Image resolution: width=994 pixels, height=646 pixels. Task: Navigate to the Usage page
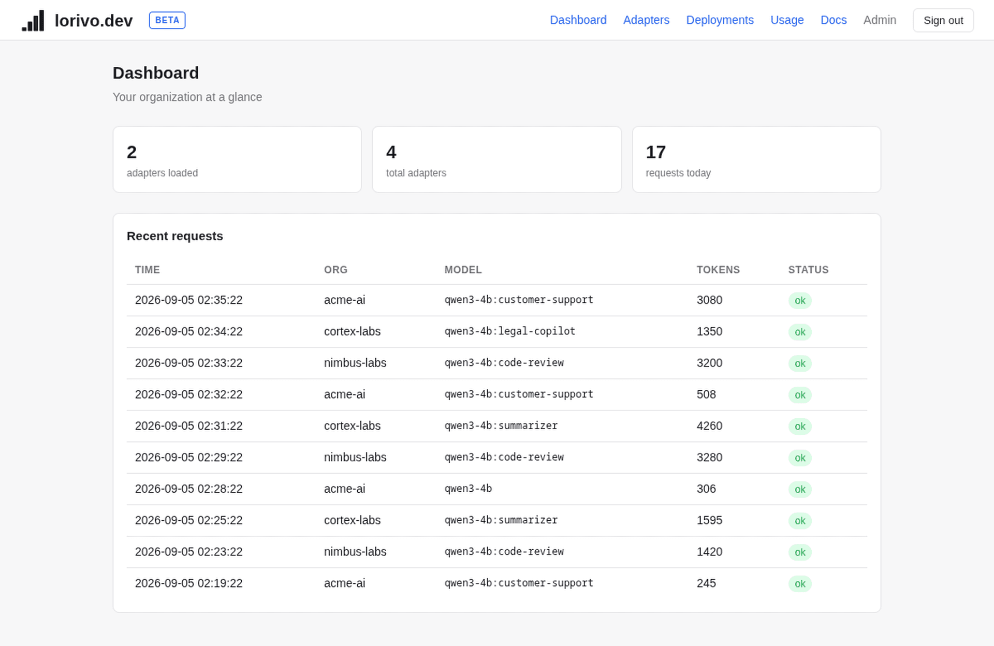[787, 20]
